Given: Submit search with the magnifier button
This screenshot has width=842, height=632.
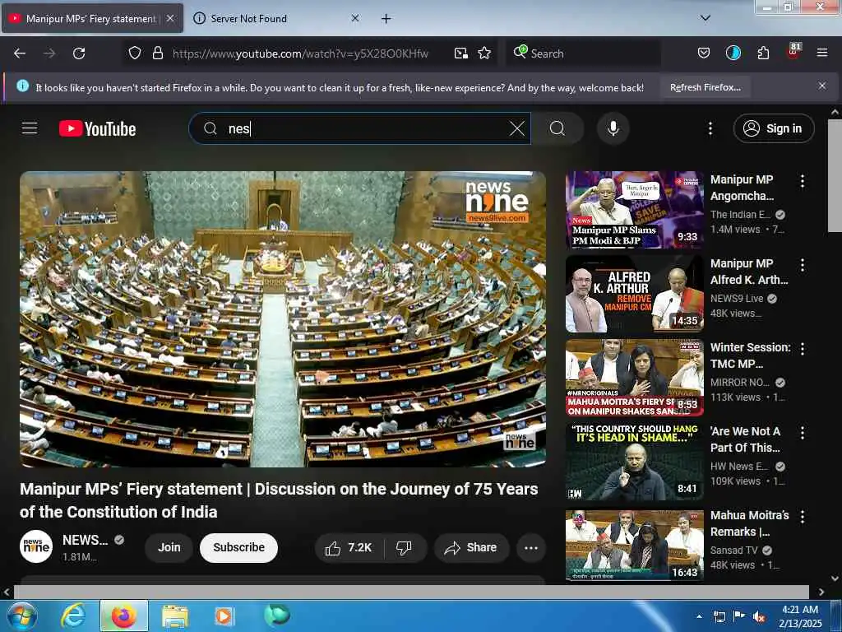Looking at the screenshot, I should coord(557,128).
